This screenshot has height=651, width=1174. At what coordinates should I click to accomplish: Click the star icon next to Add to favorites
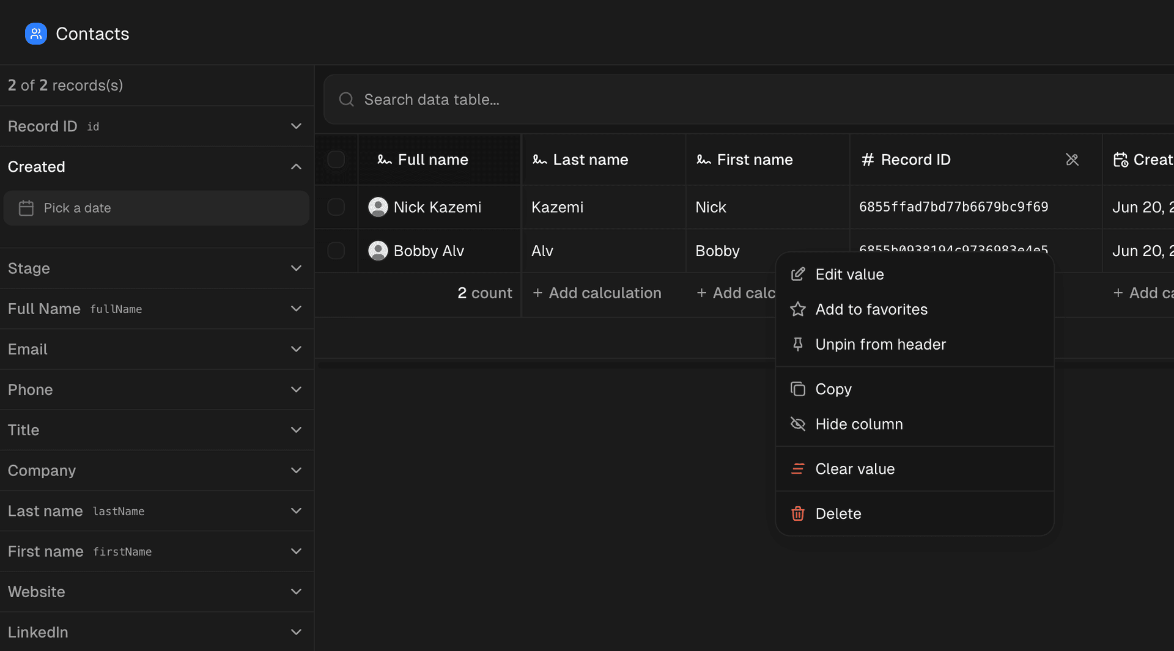(x=797, y=309)
